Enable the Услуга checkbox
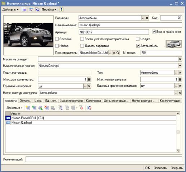The image size is (186, 172). [138, 39]
